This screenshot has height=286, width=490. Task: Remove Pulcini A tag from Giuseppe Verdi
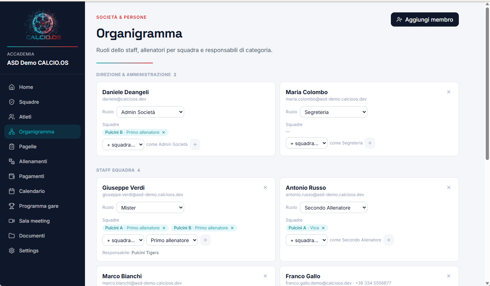(164, 228)
